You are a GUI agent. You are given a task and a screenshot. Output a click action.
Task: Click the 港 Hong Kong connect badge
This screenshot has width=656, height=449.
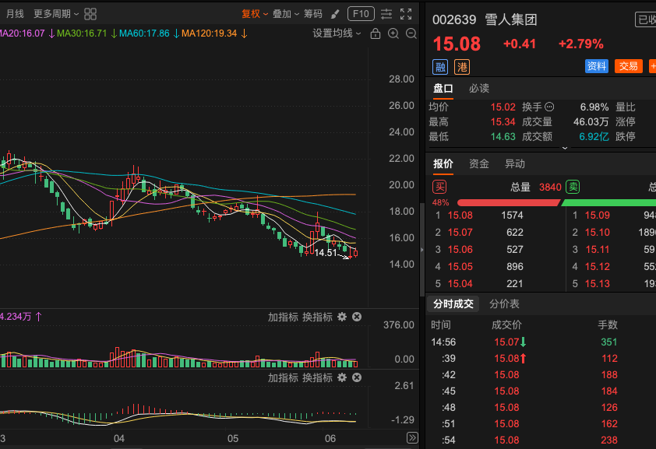462,67
